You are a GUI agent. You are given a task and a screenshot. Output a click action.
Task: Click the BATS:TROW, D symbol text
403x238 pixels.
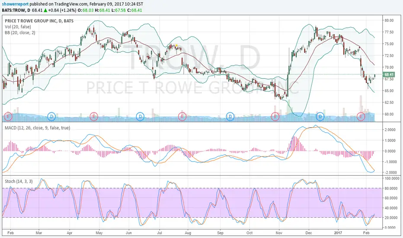[16, 10]
